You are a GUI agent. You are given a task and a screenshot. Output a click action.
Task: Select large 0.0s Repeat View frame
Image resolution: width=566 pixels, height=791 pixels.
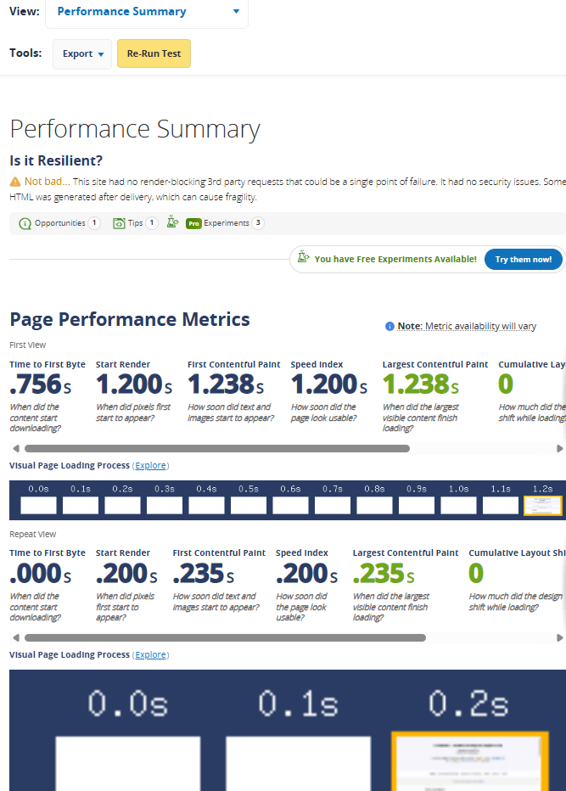click(x=127, y=763)
